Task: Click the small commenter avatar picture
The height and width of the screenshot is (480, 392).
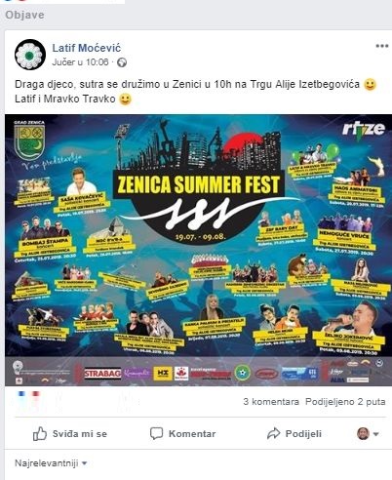Action: coord(363,433)
